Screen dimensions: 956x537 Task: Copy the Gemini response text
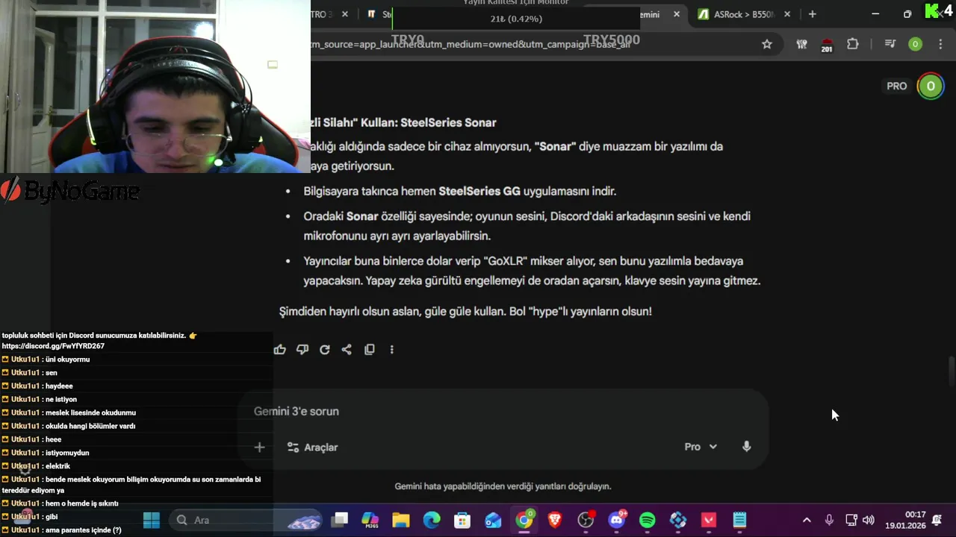[x=369, y=349]
